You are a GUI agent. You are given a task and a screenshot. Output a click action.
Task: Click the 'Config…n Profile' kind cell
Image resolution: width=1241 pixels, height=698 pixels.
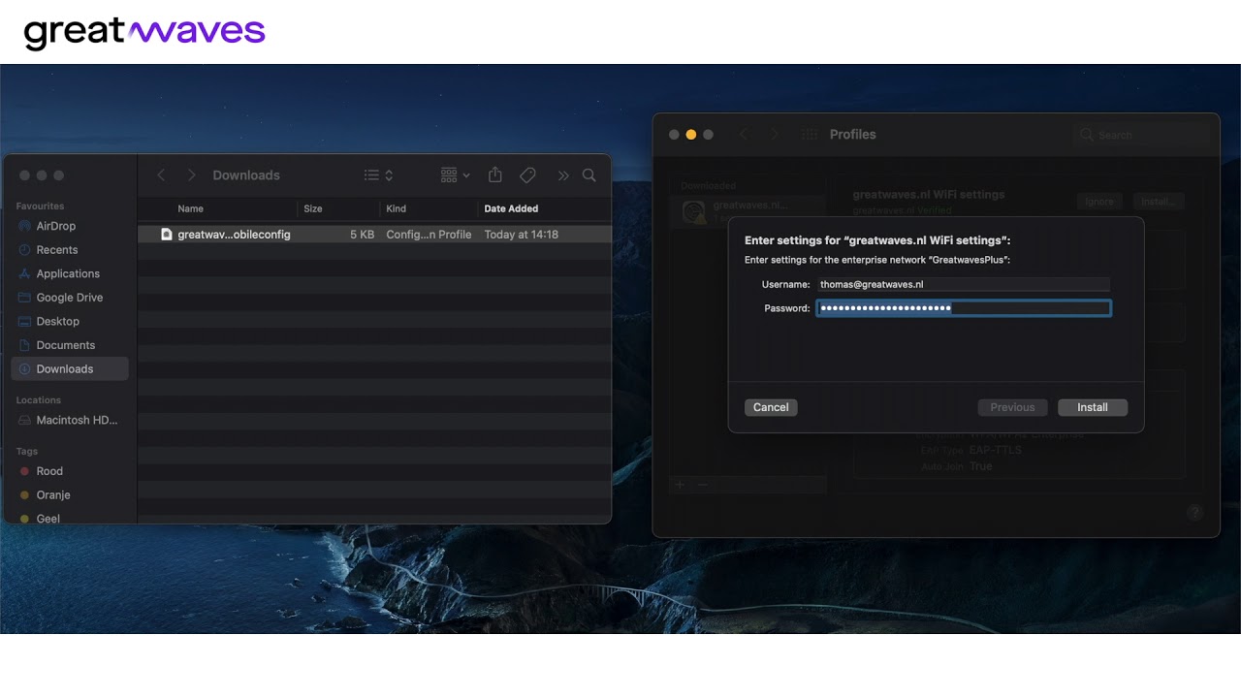coord(429,235)
